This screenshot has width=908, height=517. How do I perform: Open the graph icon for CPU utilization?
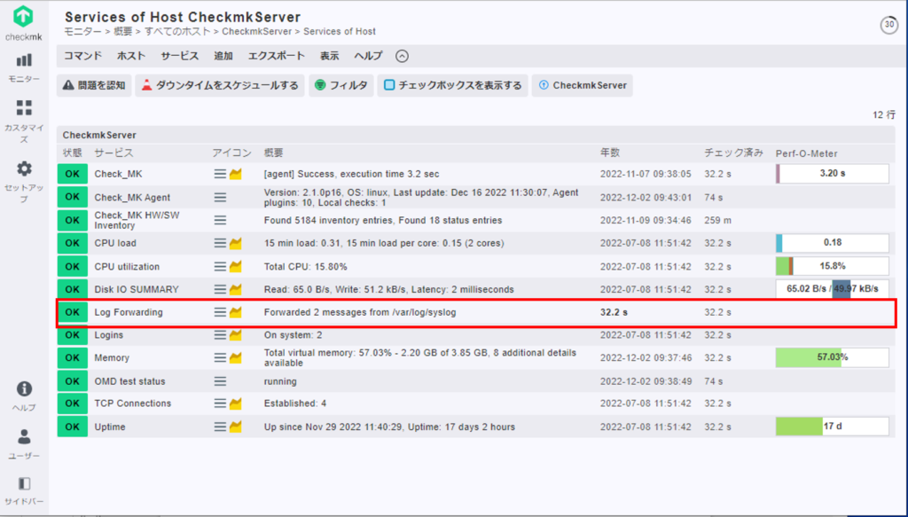pyautogui.click(x=236, y=266)
